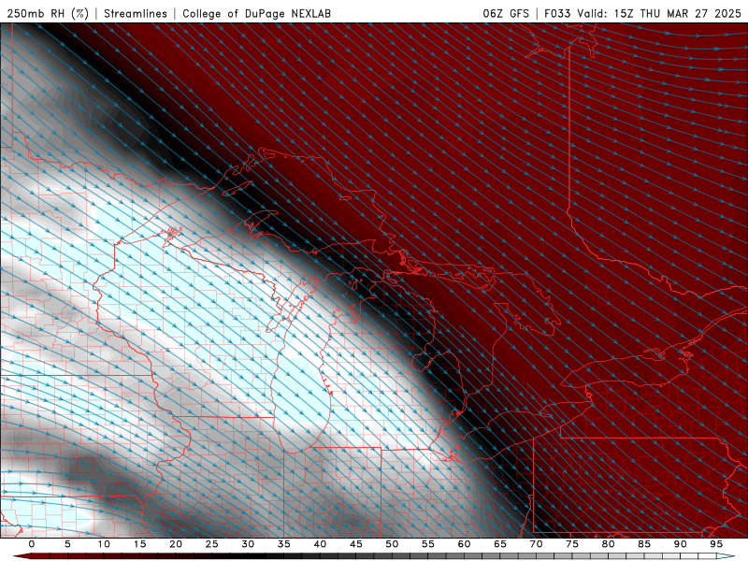The image size is (748, 561).
Task: Click the colorbar tick label "15"
Action: pos(139,544)
